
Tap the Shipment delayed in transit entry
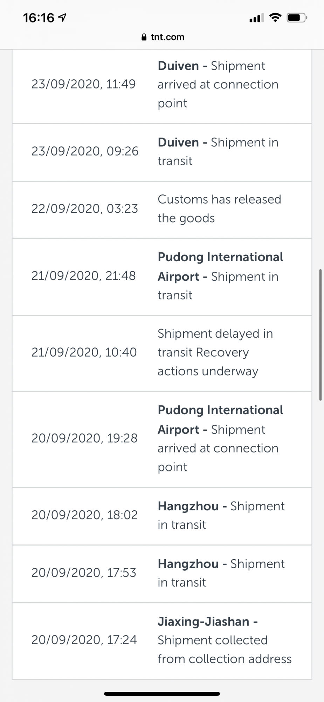tap(162, 353)
